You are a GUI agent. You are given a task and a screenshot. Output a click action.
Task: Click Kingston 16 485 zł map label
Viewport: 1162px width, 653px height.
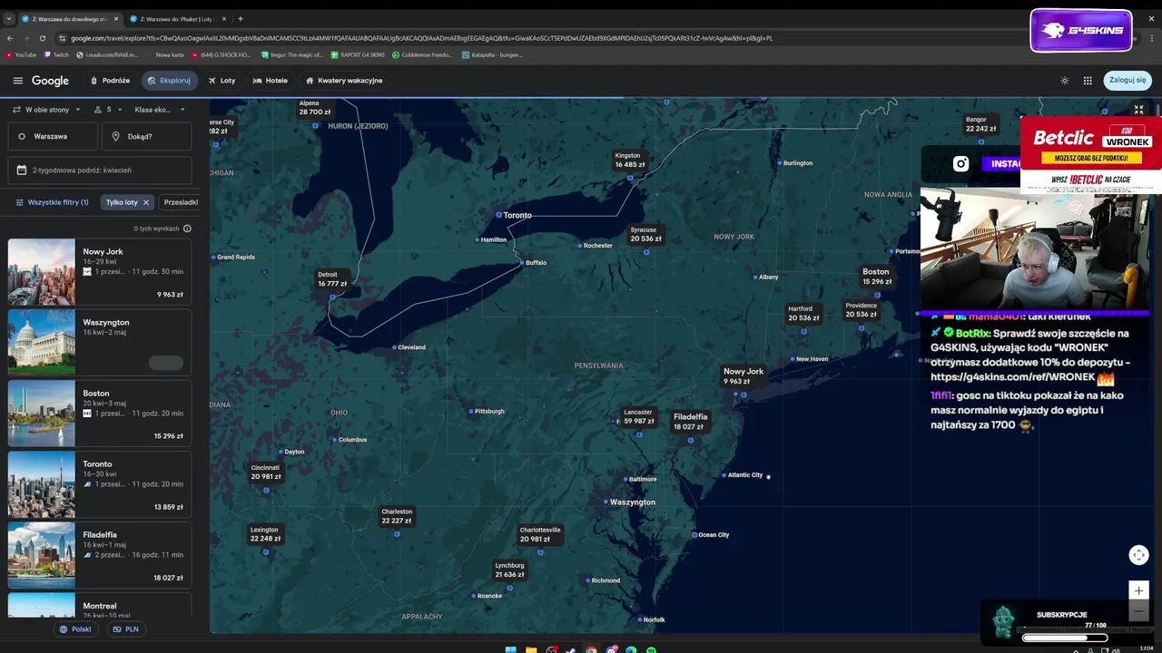[x=629, y=160]
